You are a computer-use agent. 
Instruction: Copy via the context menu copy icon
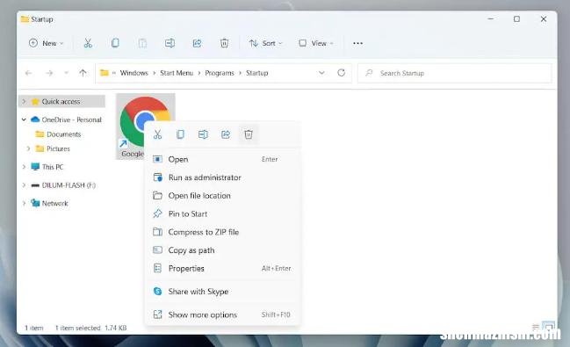180,134
